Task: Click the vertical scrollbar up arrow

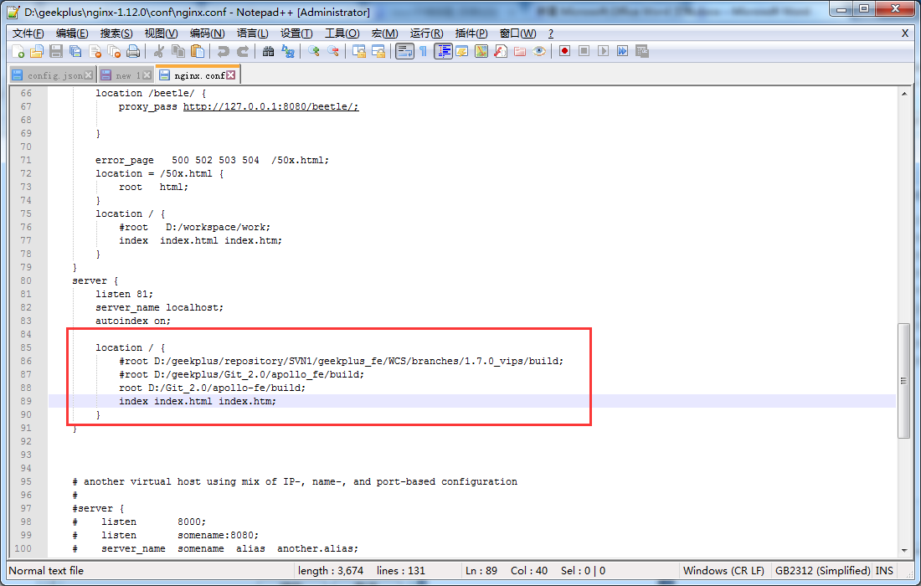Action: coord(904,94)
